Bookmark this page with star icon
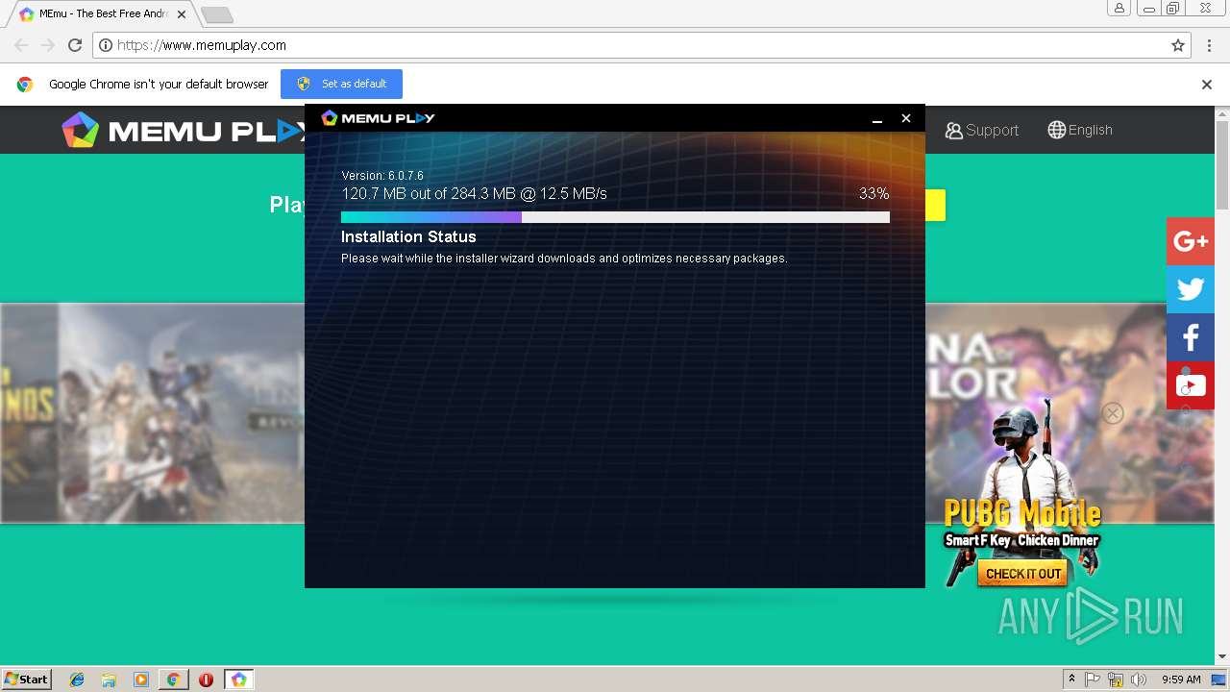 click(1178, 45)
